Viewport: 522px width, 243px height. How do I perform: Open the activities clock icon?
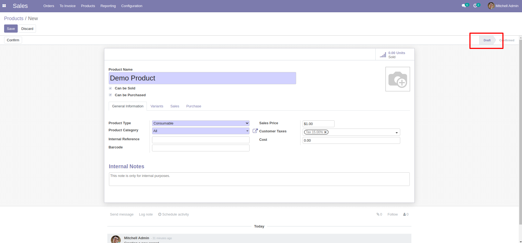[475, 6]
